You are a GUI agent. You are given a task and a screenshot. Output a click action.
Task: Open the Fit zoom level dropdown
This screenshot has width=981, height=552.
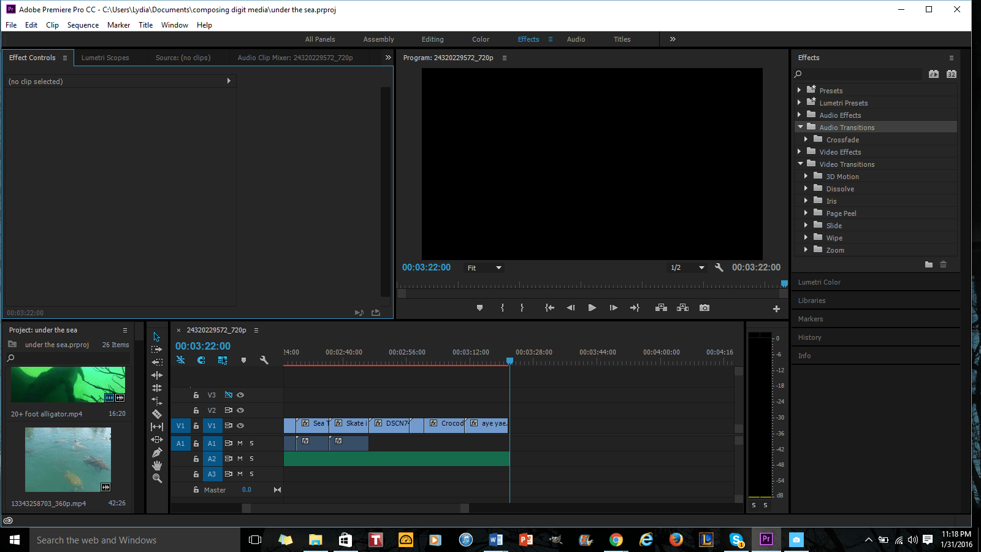point(484,268)
